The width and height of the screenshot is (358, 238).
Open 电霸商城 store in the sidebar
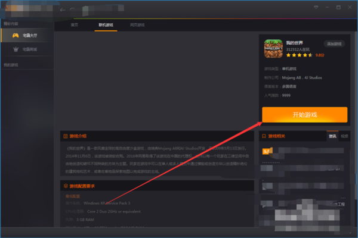click(x=30, y=49)
